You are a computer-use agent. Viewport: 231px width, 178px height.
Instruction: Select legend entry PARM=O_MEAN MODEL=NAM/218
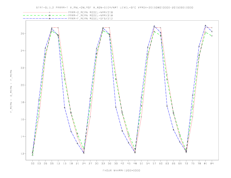(x=90, y=12)
